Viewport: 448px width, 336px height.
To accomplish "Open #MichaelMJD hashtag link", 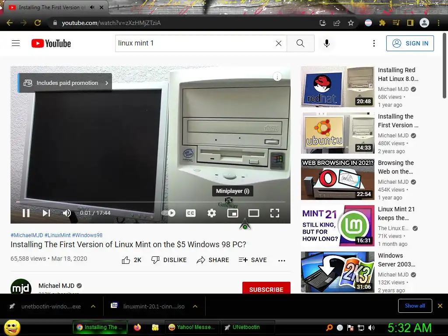I will (x=27, y=235).
